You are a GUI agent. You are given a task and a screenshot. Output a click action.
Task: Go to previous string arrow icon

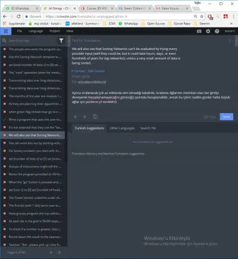pyautogui.click(x=76, y=117)
